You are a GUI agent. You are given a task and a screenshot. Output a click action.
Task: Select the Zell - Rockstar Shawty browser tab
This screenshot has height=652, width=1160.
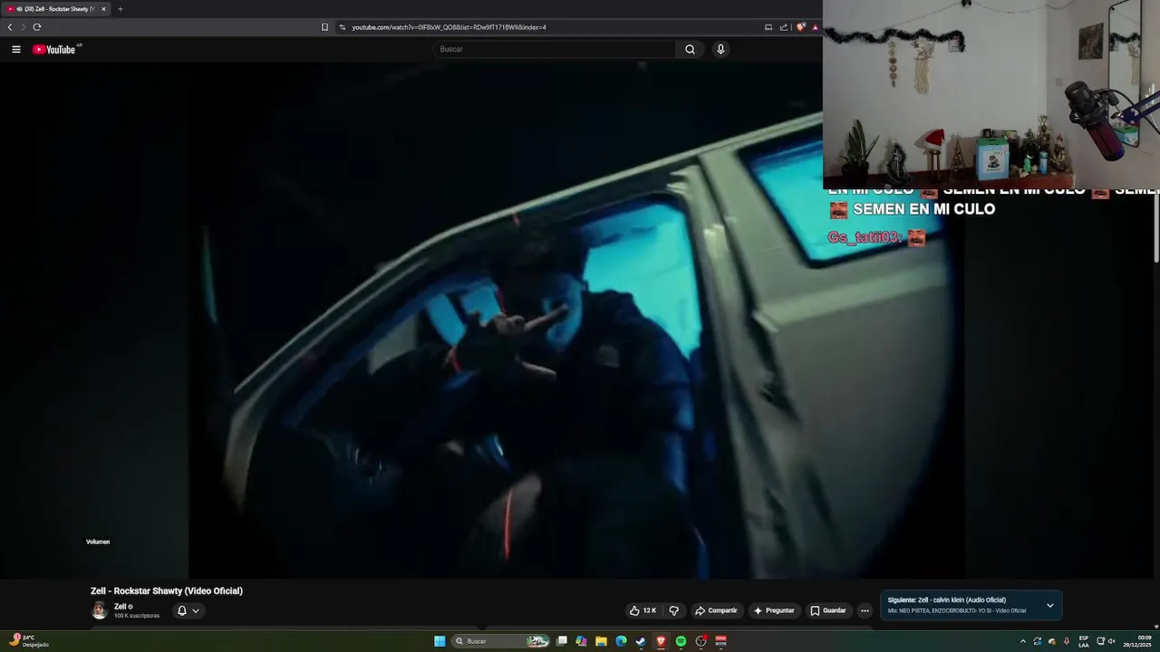click(54, 9)
